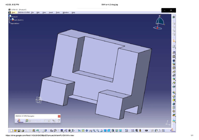Open the Start menu
The image size is (199, 140).
tap(13, 12)
